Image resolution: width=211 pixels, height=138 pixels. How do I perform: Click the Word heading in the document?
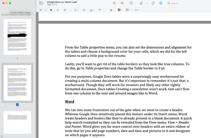pos(70,102)
